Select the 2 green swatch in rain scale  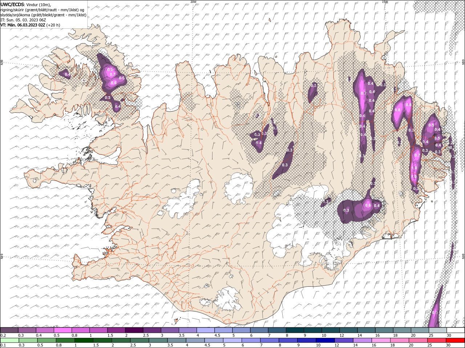click(121, 340)
